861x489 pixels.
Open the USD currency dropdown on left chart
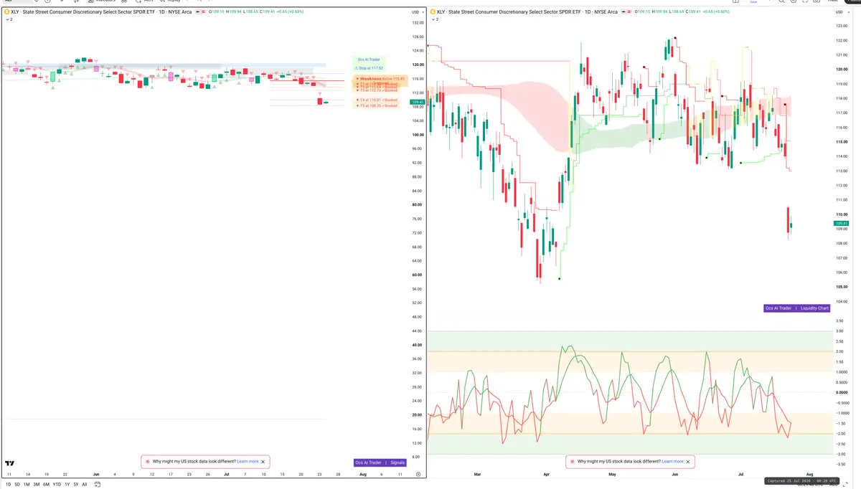point(416,11)
